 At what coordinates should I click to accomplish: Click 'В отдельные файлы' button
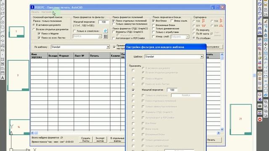point(117,140)
